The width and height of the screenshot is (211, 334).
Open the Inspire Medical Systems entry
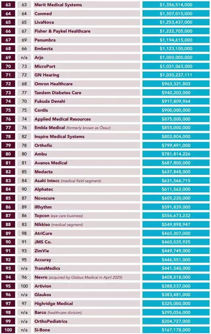(59, 136)
